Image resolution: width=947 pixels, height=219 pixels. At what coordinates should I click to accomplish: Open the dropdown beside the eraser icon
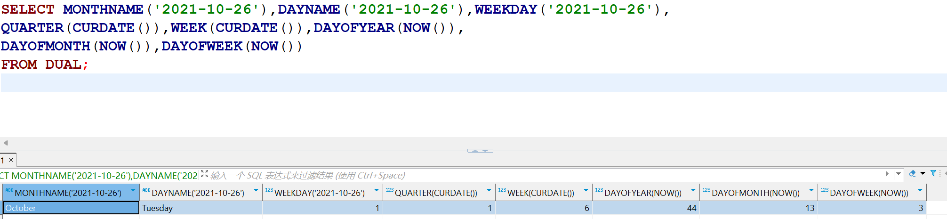click(x=923, y=174)
